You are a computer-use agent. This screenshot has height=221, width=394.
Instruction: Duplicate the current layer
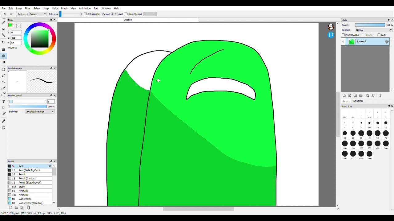point(368,95)
